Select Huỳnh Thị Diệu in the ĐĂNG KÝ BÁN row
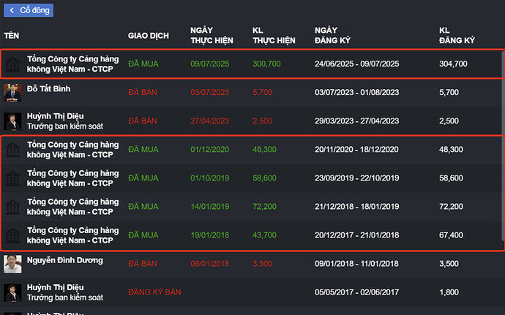Image resolution: width=505 pixels, height=315 pixels. (56, 287)
